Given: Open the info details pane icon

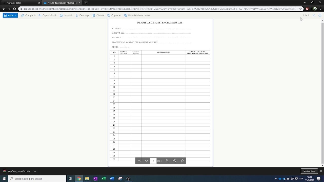Looking at the screenshot, I should (320, 15).
